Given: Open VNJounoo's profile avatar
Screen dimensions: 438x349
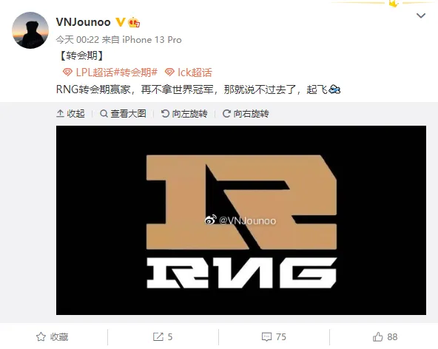Looking at the screenshot, I should [x=30, y=30].
